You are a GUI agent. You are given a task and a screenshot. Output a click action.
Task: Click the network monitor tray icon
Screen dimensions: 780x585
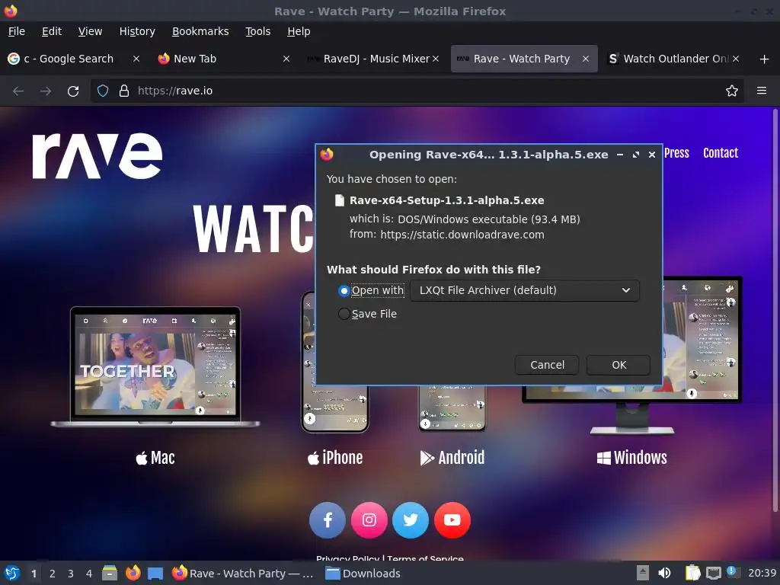tap(714, 573)
